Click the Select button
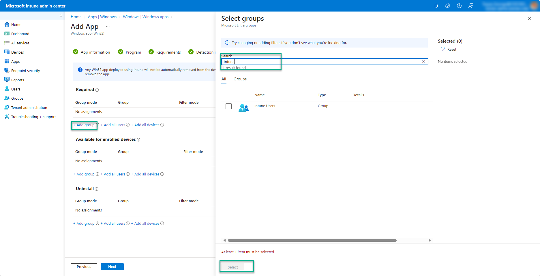540x276 pixels. click(233, 267)
